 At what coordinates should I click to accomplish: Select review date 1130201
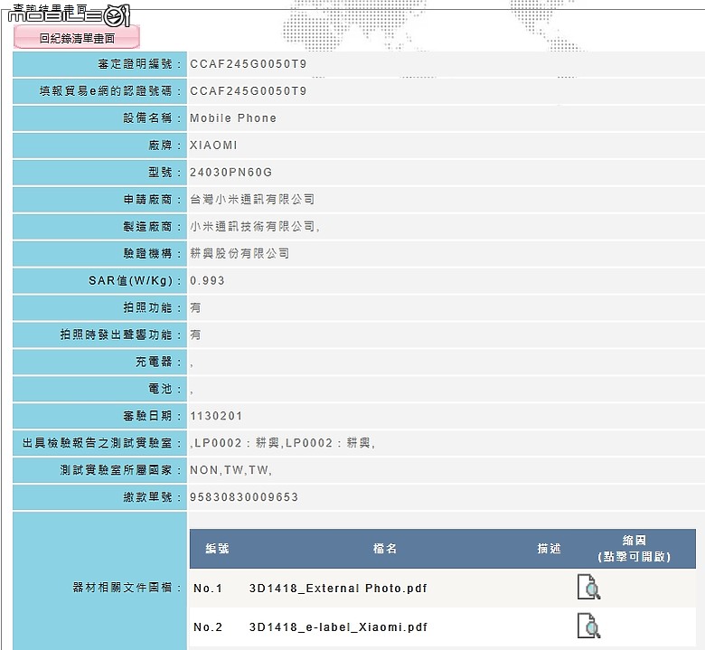[x=216, y=416]
